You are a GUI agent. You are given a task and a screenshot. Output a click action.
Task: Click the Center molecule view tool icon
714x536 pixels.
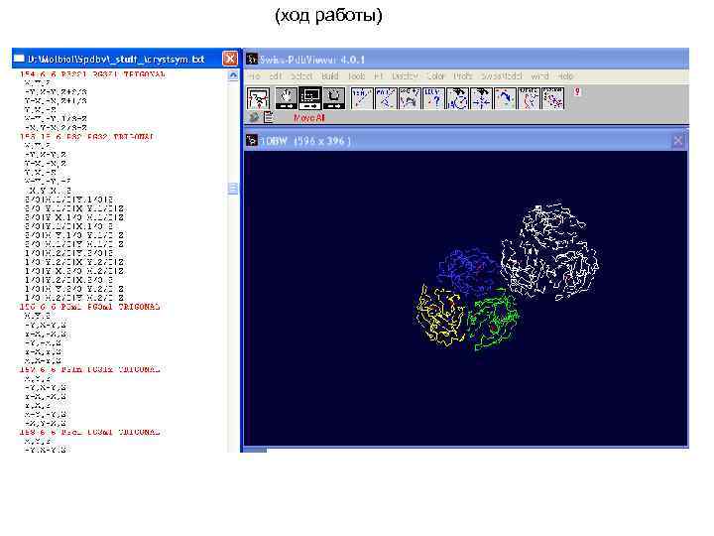coord(258,98)
